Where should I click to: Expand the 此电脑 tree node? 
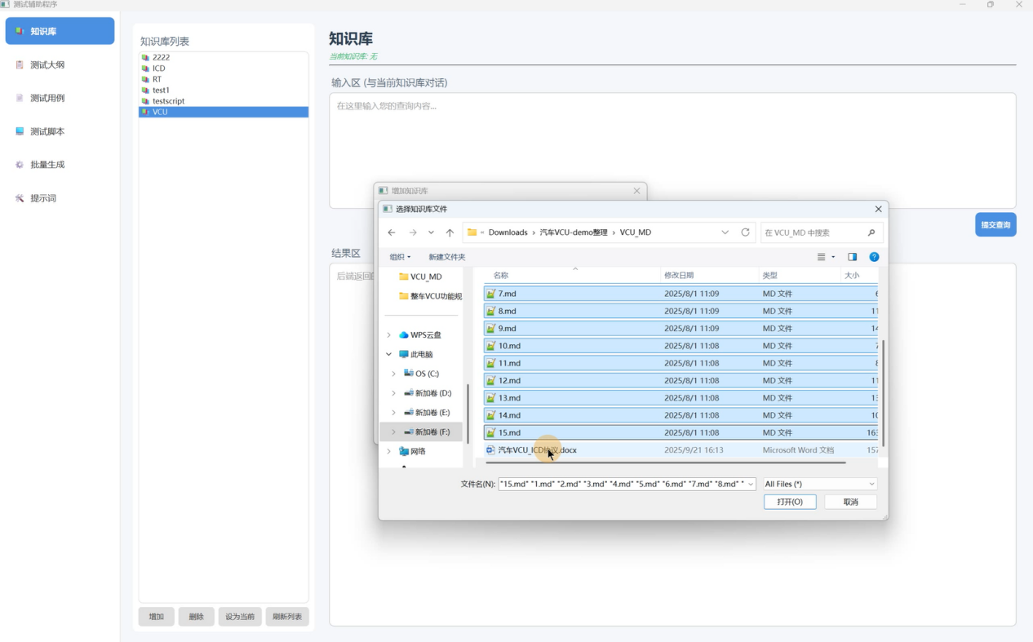tap(389, 355)
